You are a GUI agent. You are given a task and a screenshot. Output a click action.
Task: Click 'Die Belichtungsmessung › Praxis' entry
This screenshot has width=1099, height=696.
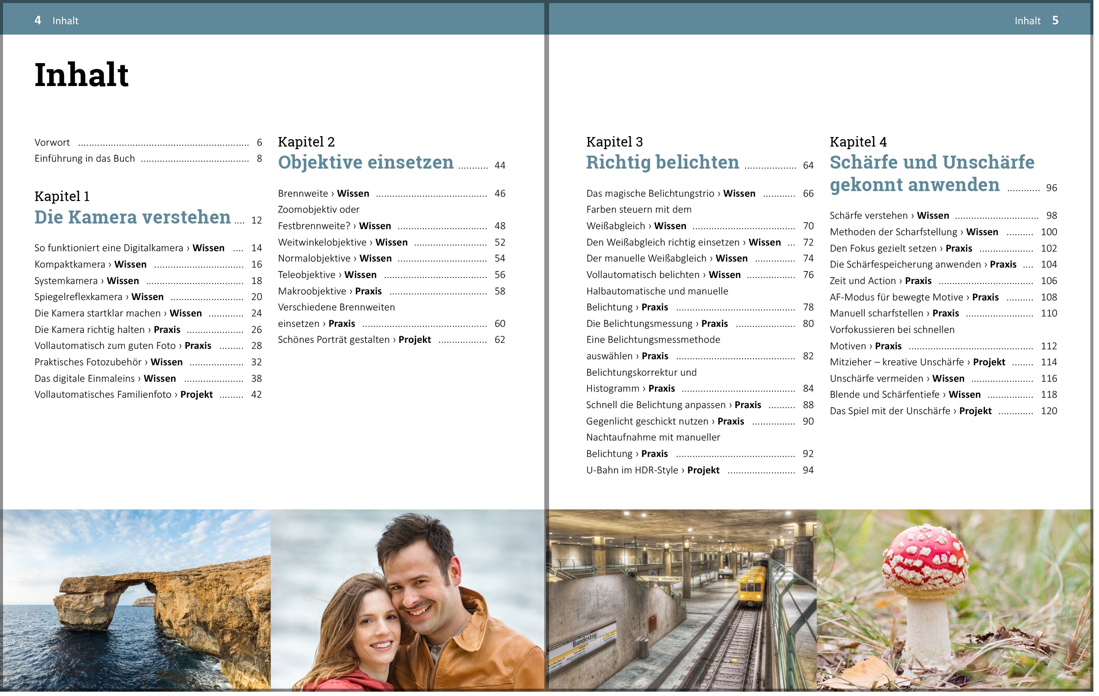700,324
